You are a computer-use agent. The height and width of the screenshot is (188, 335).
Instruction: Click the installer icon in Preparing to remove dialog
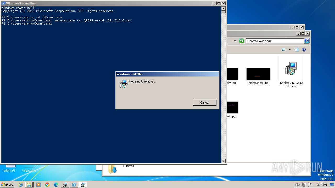pos(123,84)
